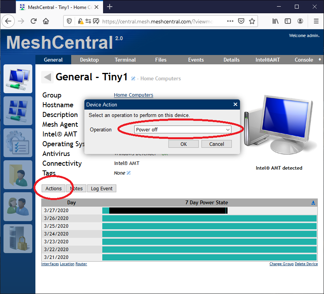Open the Firefox hamburger menu
The width and height of the screenshot is (324, 294).
[x=316, y=21]
